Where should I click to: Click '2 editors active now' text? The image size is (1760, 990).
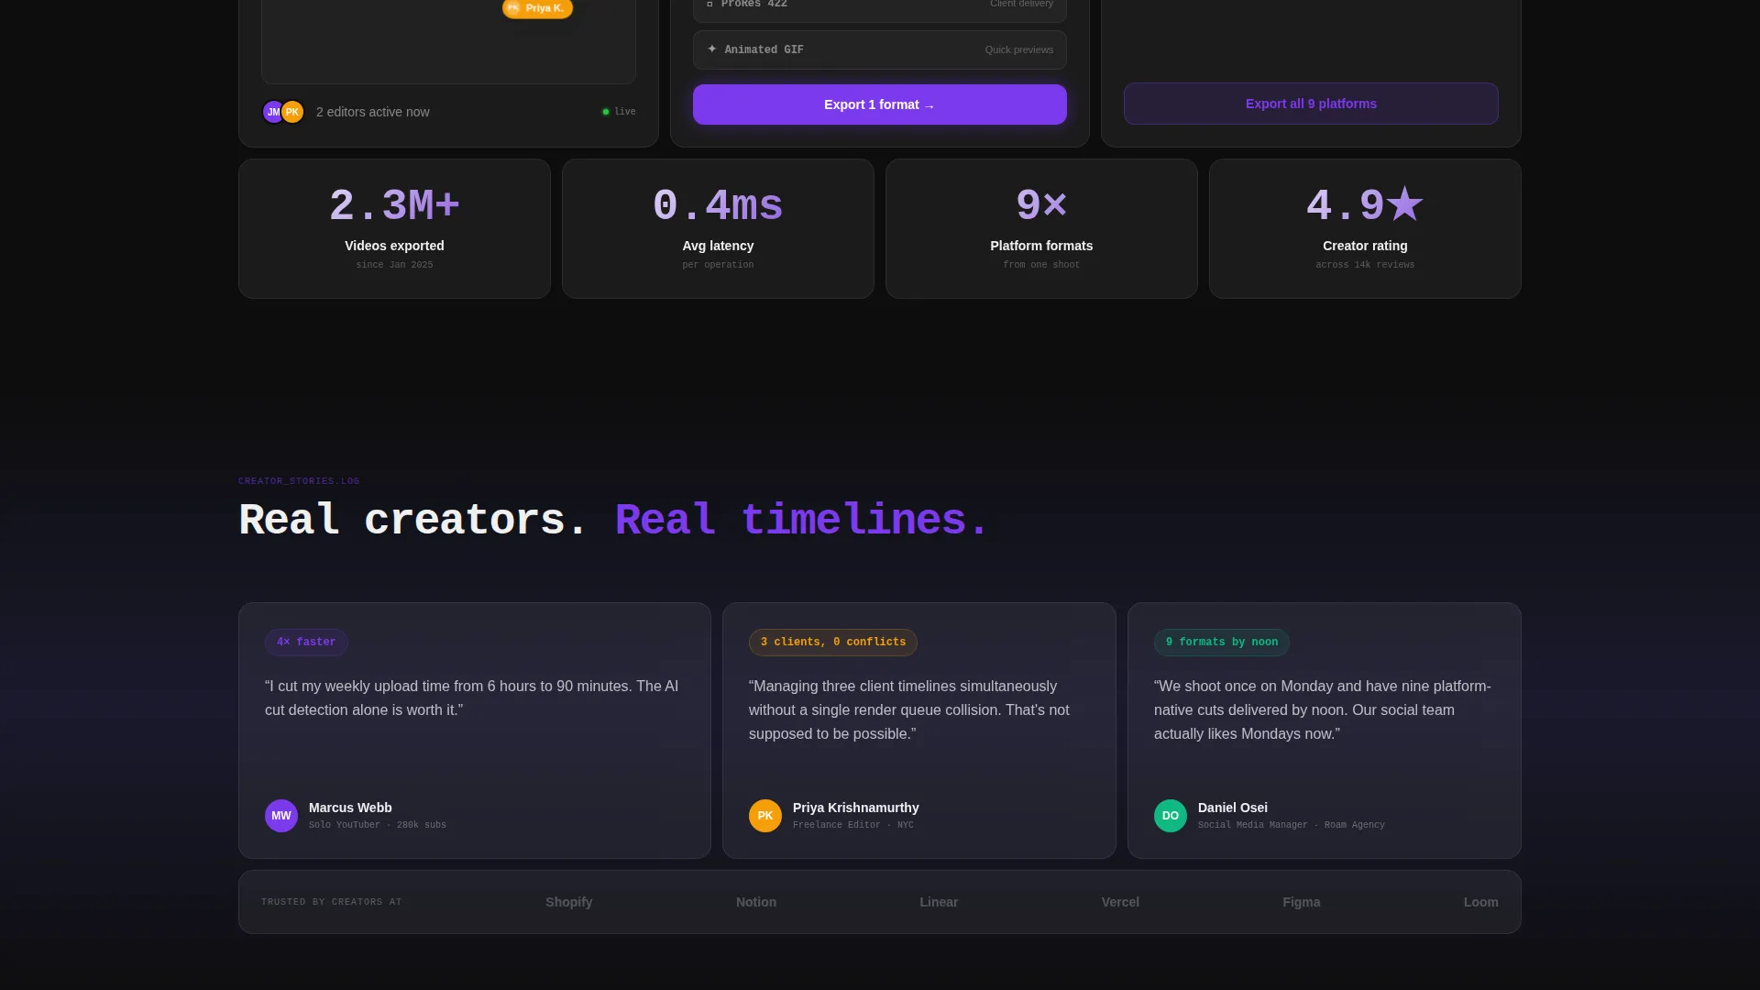click(372, 112)
